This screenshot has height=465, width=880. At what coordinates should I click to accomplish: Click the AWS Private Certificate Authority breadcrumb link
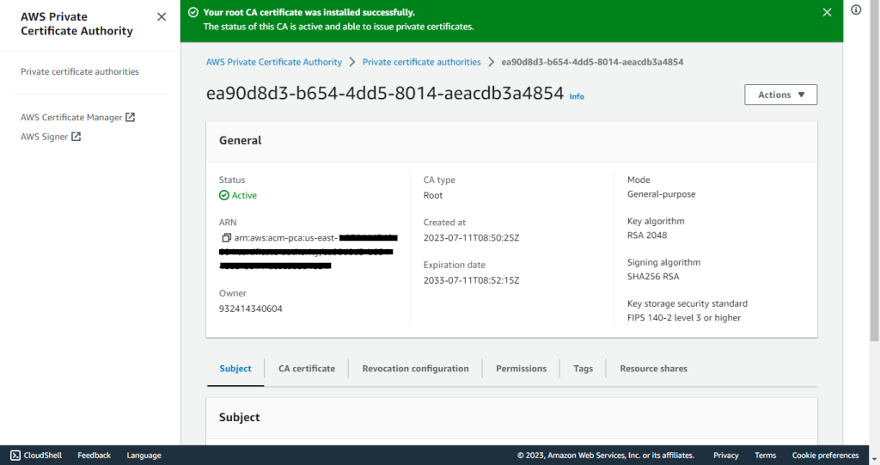pos(274,62)
